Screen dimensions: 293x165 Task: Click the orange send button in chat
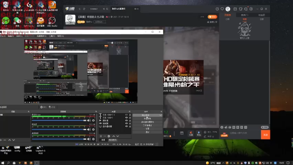pos(266,135)
